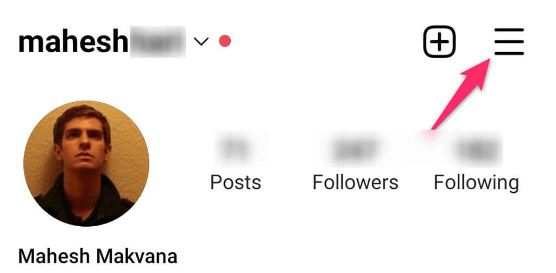Click the red notification dot beside username
556x273 pixels.
point(225,41)
